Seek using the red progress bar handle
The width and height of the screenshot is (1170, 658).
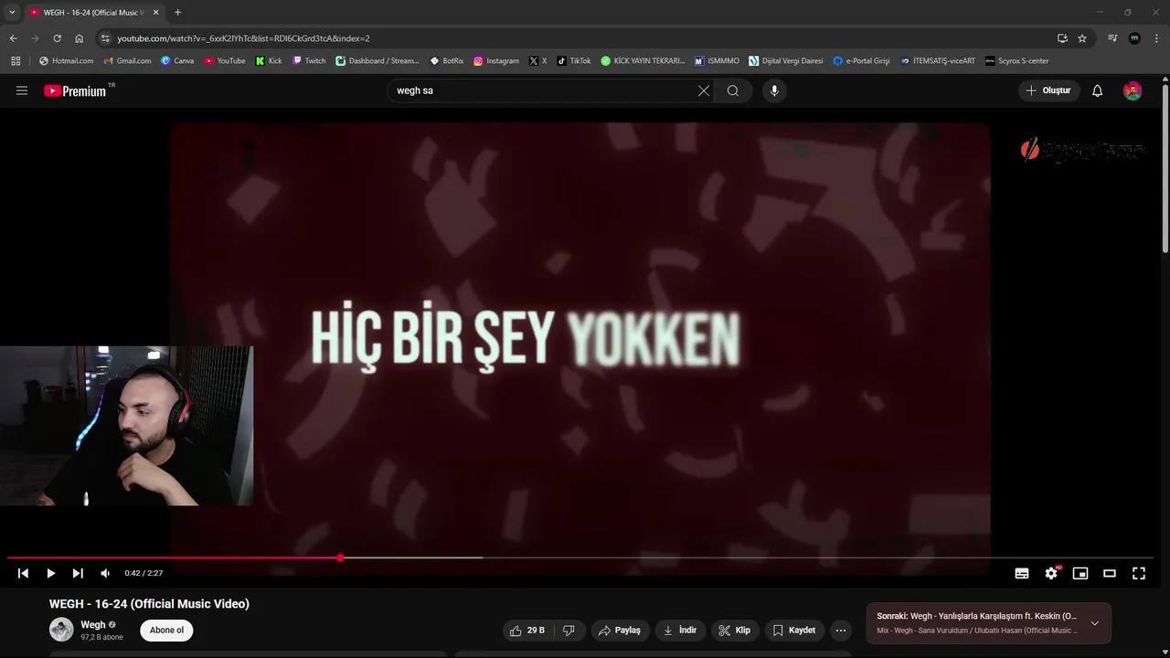coord(340,557)
